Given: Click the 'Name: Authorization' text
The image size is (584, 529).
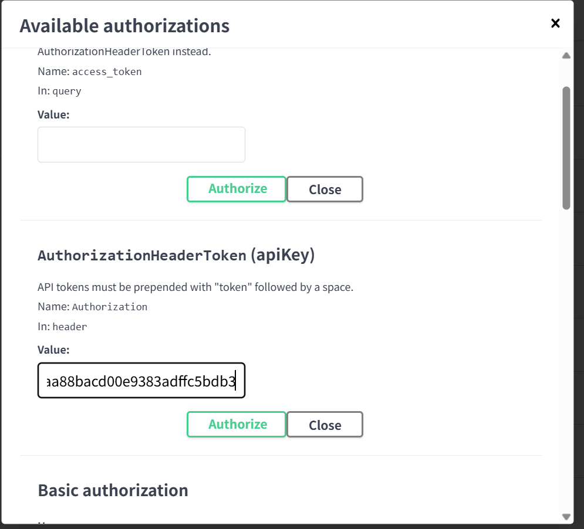Looking at the screenshot, I should (x=92, y=307).
